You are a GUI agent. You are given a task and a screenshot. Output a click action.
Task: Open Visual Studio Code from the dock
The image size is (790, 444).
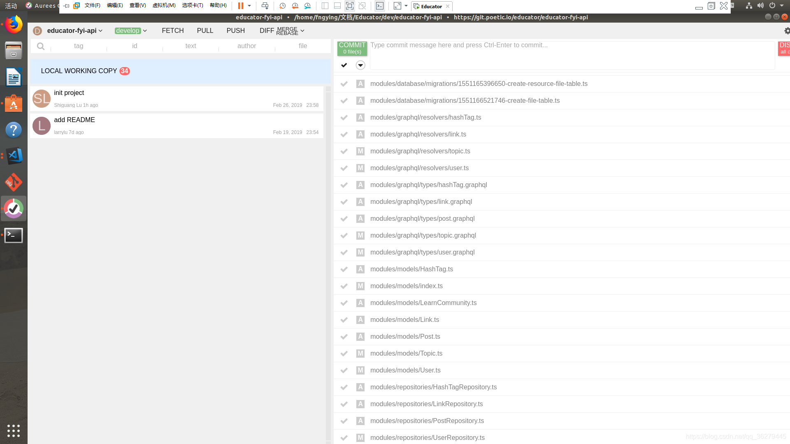tap(14, 156)
